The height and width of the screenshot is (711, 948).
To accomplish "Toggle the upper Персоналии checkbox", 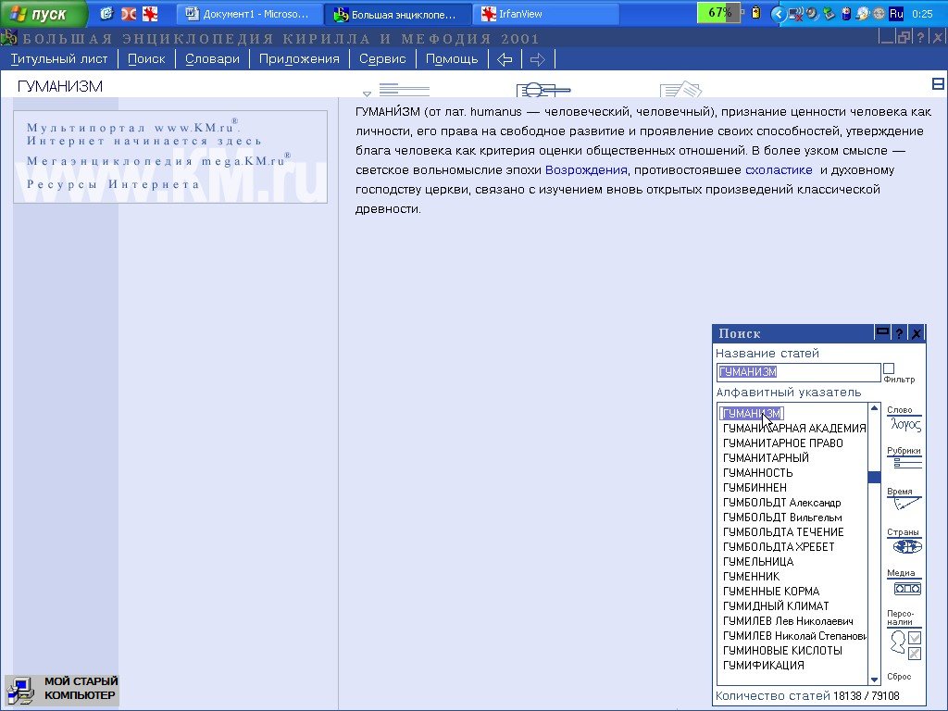I will (915, 638).
